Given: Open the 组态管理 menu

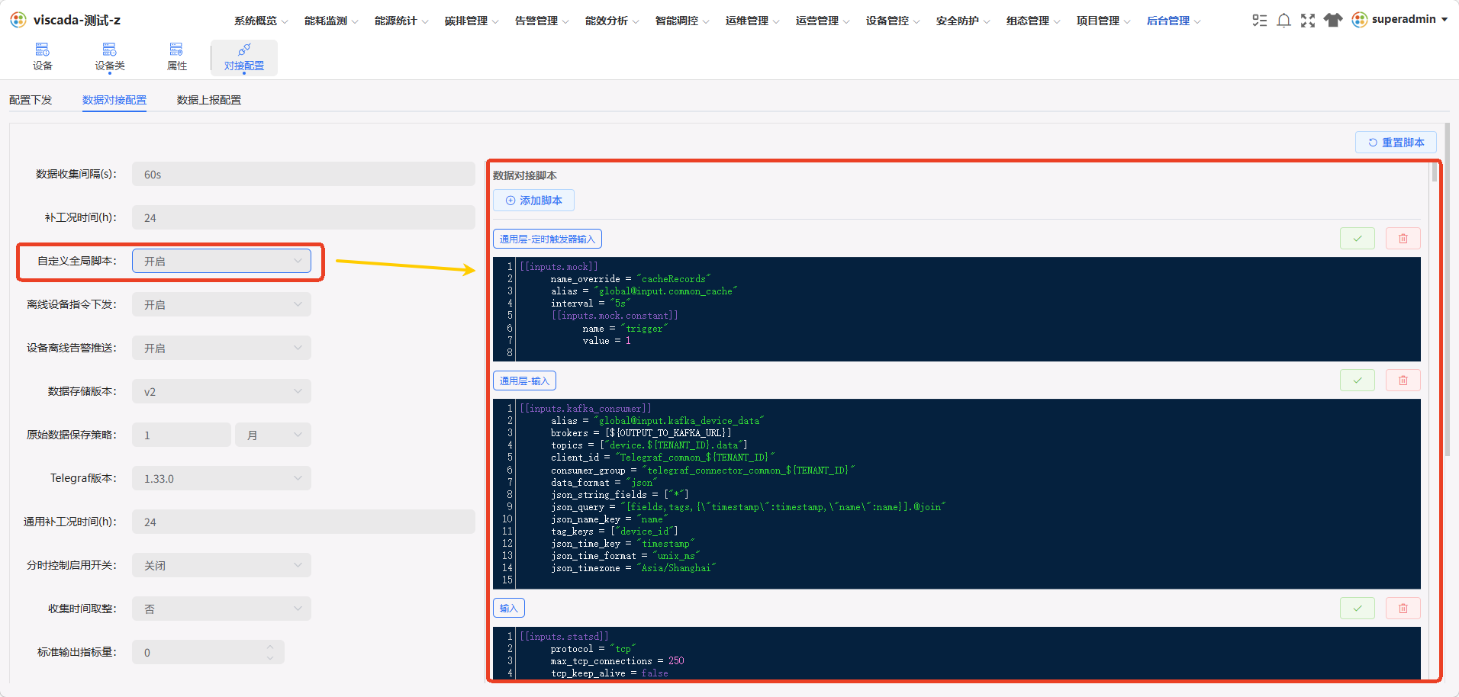Looking at the screenshot, I should coord(1033,21).
